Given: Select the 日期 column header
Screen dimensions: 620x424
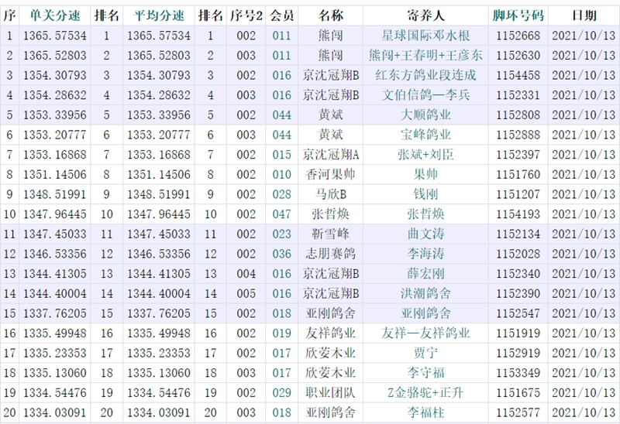Looking at the screenshot, I should point(584,15).
